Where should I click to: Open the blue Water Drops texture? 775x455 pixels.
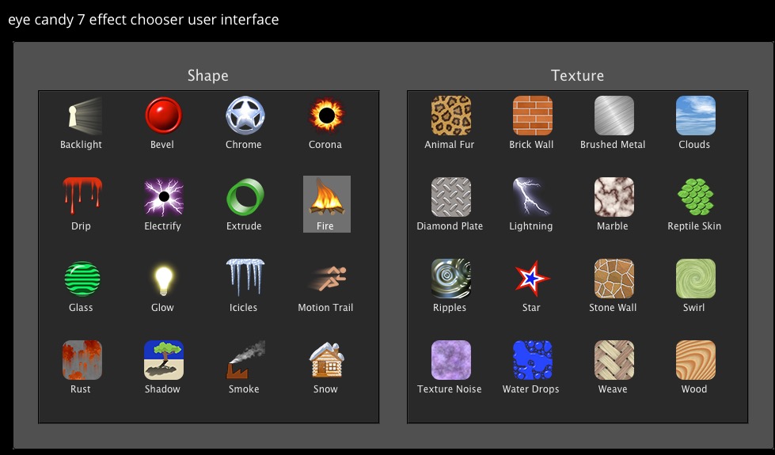532,360
